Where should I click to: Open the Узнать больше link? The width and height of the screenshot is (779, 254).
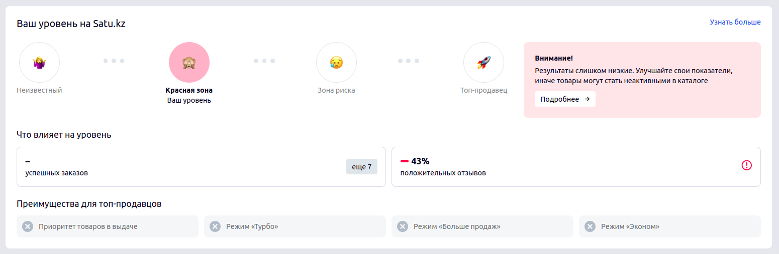click(735, 22)
